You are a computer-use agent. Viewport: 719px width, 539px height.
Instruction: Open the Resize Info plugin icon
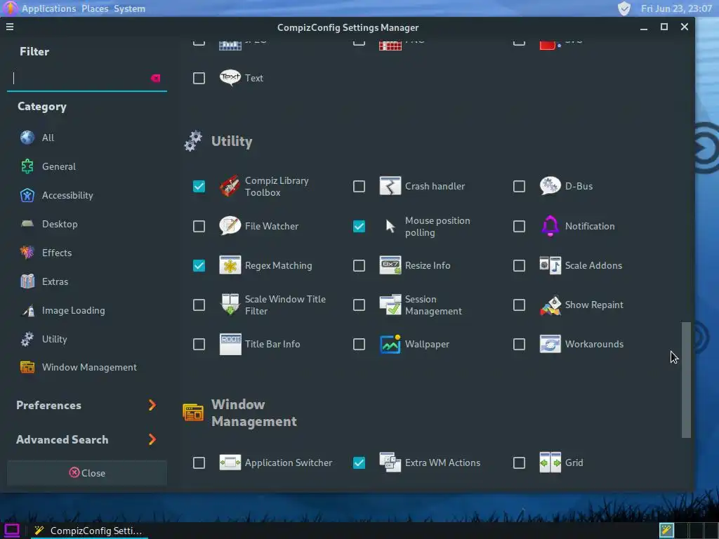pos(390,265)
